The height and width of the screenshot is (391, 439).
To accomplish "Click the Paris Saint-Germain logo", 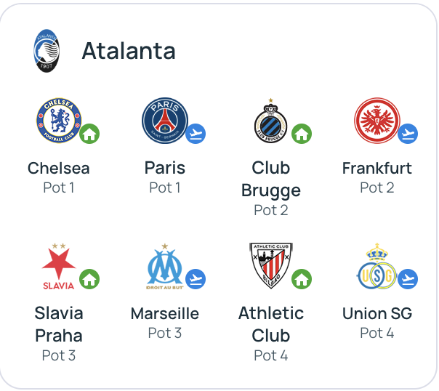I will pyautogui.click(x=165, y=121).
